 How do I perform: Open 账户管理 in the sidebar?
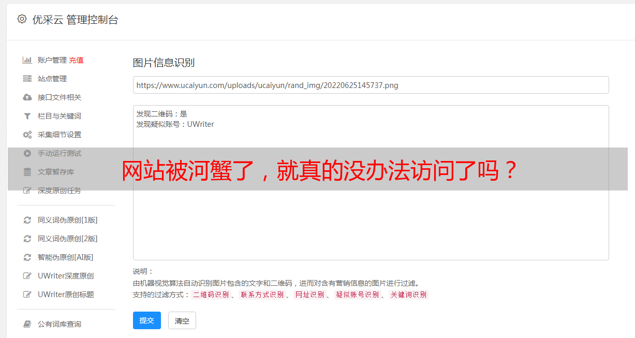pyautogui.click(x=52, y=60)
